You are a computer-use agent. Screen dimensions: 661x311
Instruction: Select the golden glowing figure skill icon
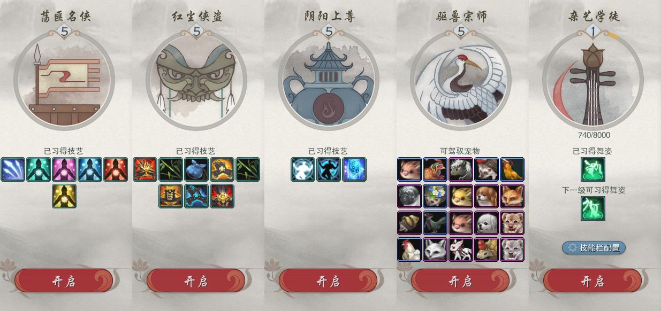pos(64,196)
